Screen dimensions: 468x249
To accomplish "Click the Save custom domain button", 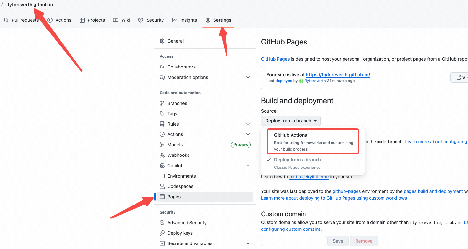I will (338, 241).
